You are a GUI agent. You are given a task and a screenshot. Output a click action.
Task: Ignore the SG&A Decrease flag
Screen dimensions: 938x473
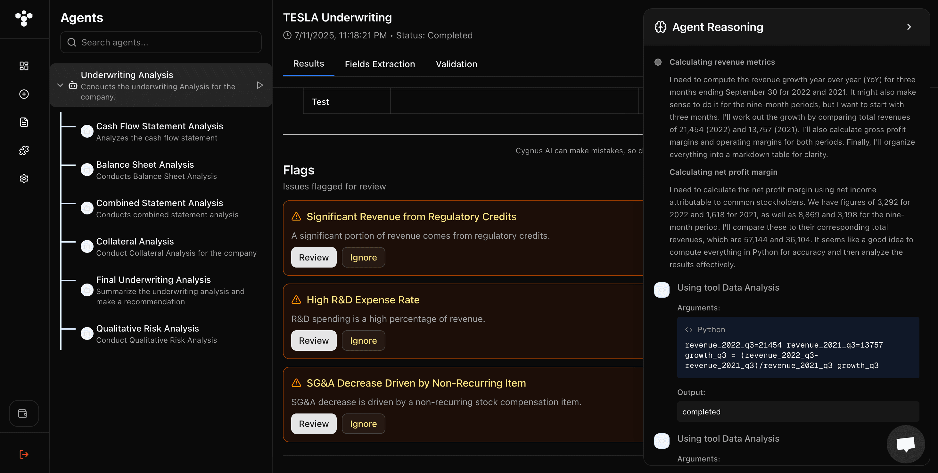[363, 423]
